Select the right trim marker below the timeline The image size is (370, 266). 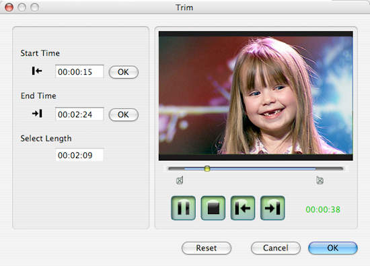pos(320,180)
